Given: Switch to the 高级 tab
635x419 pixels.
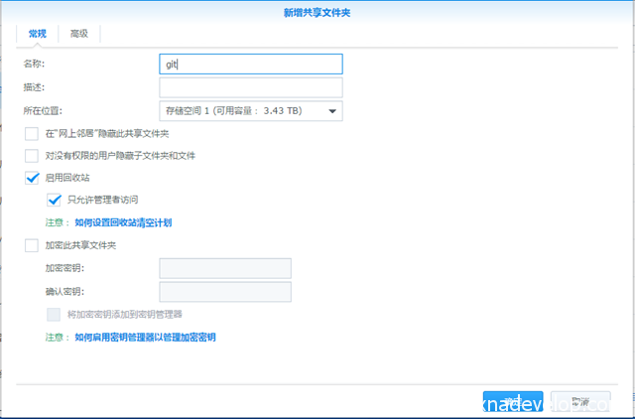Looking at the screenshot, I should [78, 34].
